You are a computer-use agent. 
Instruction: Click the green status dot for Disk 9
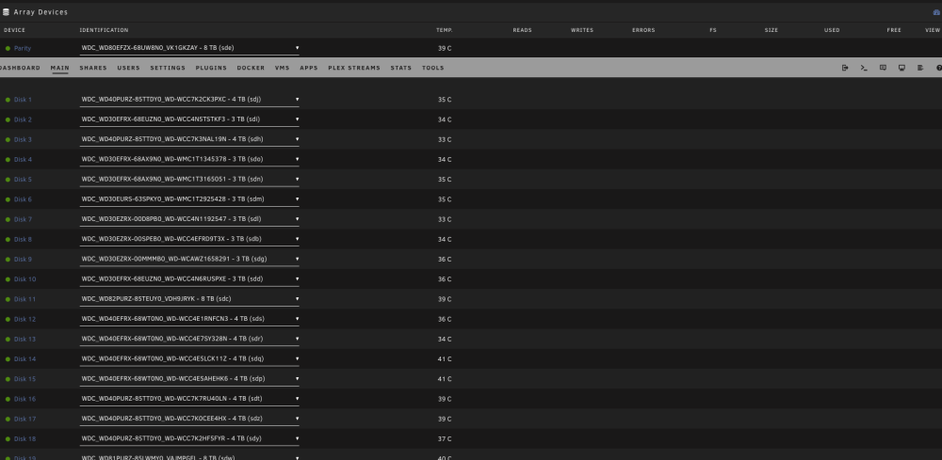pyautogui.click(x=8, y=259)
